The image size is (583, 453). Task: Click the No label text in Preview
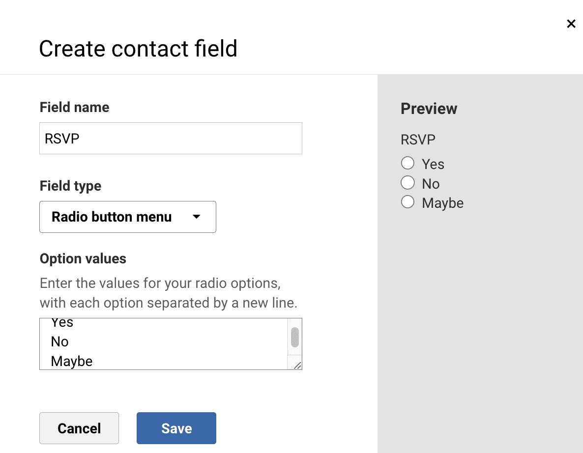point(431,184)
